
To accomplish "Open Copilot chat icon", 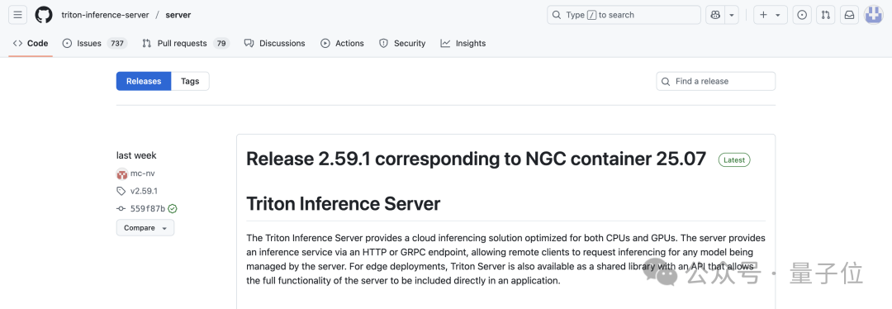I will point(714,15).
